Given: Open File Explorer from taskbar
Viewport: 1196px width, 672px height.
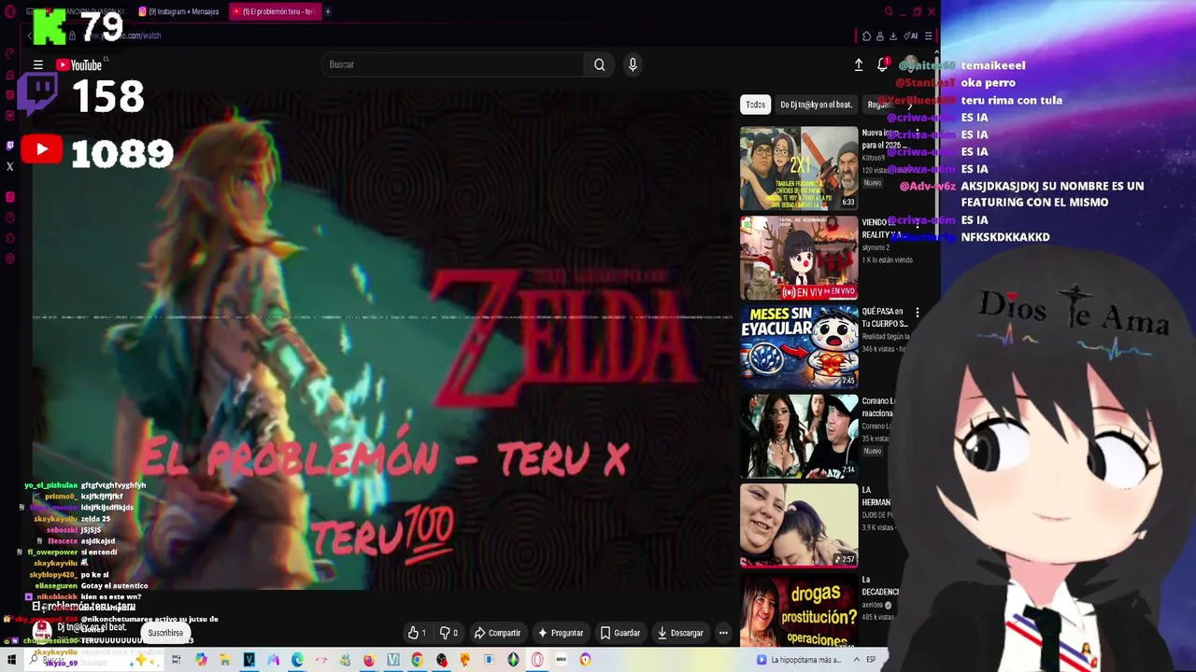Looking at the screenshot, I should tap(225, 660).
